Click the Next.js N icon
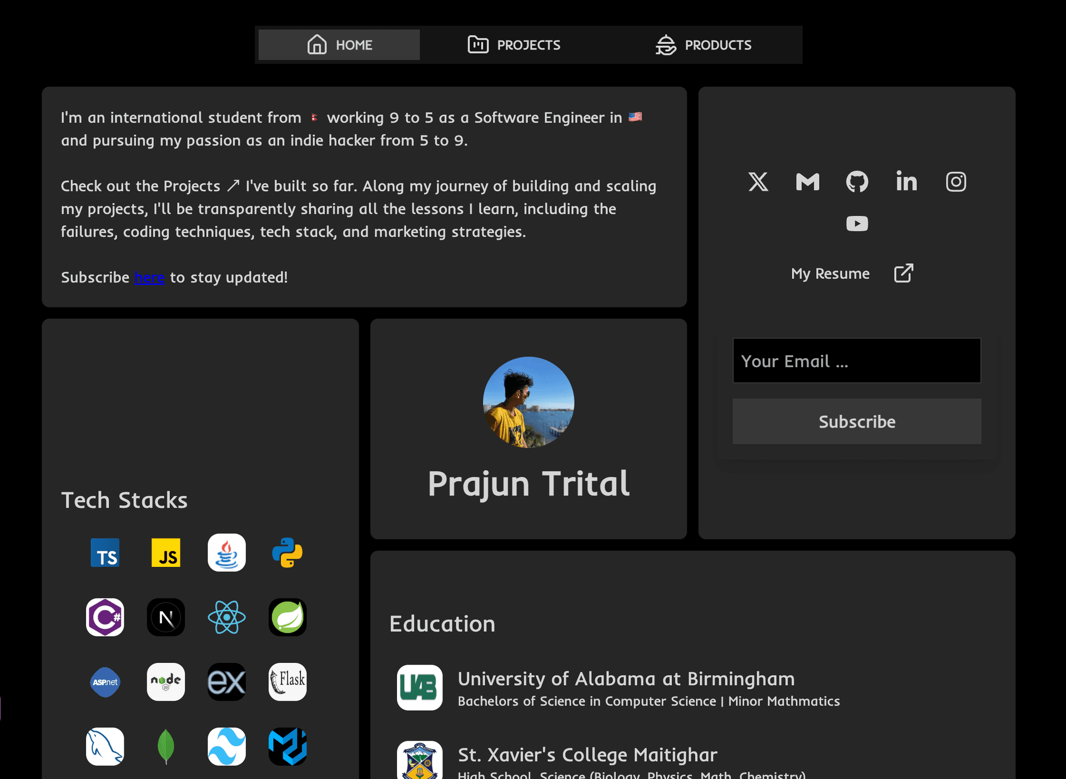Screen dimensions: 1066x779 (165, 617)
